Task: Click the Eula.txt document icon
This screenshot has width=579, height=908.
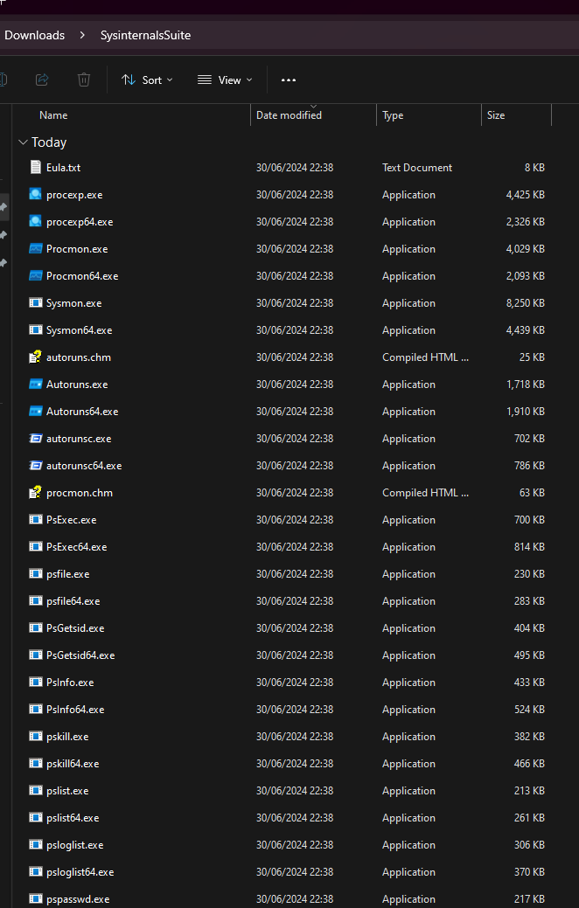Action: coord(35,167)
